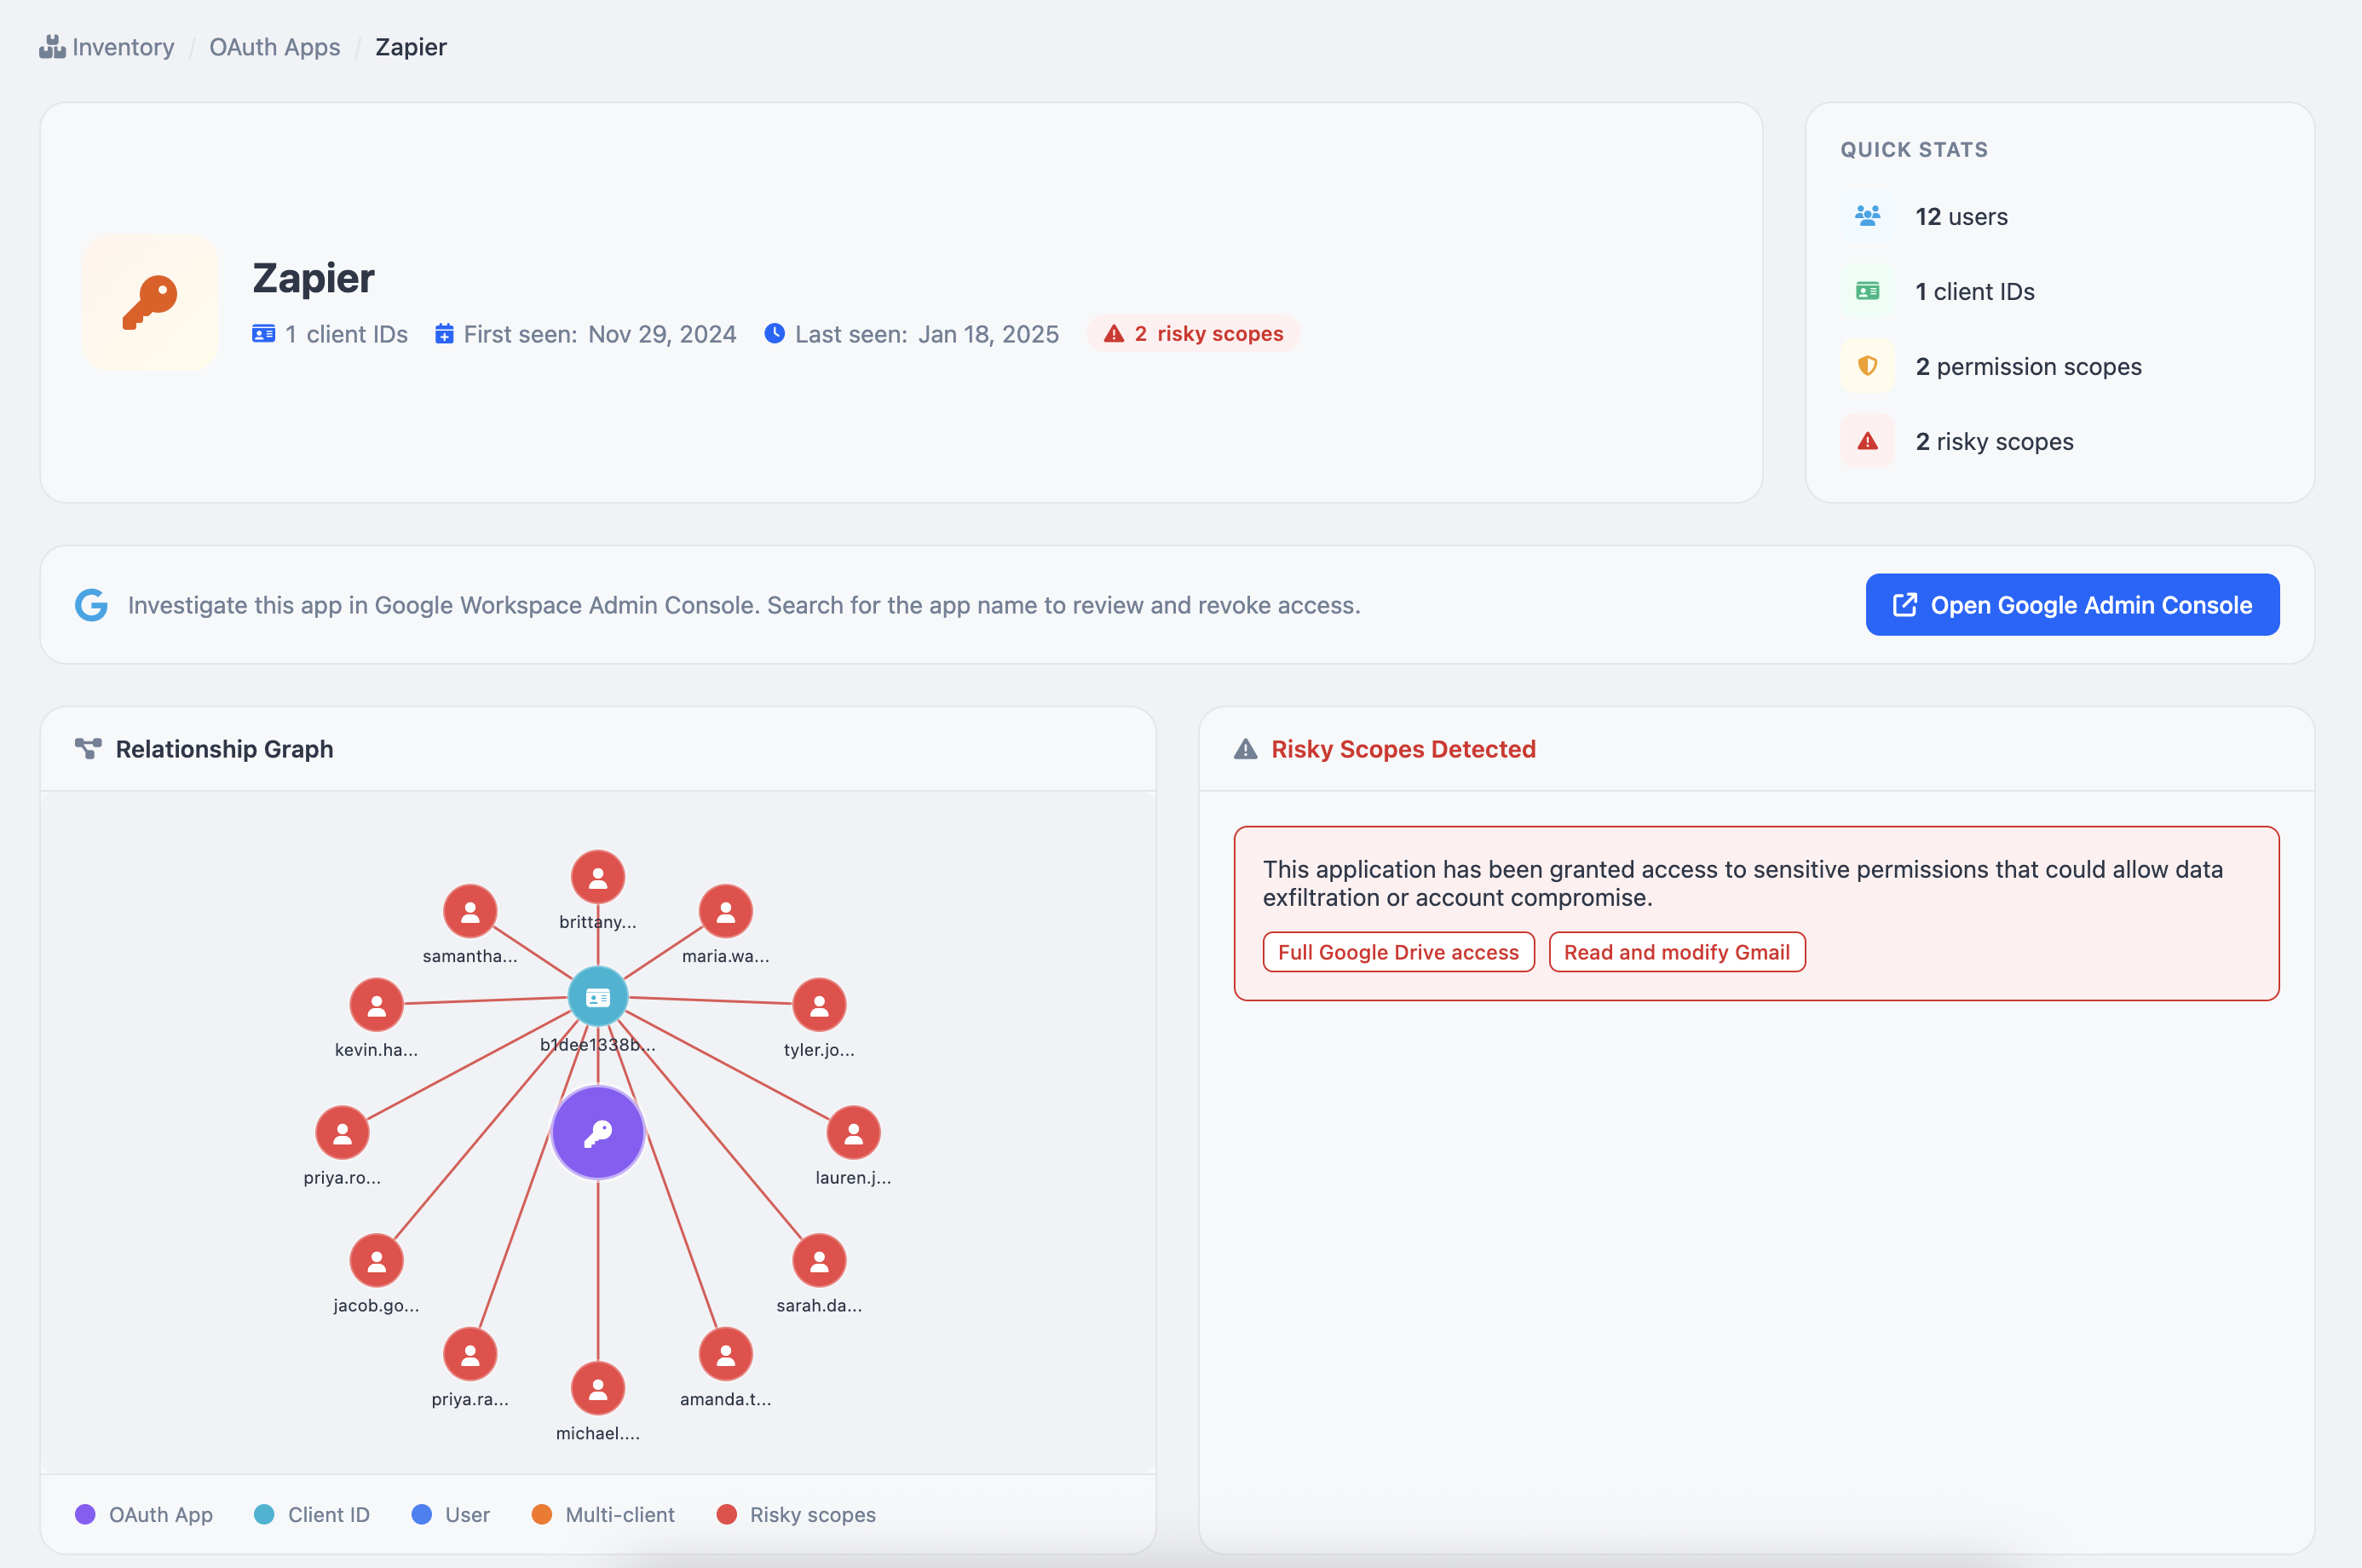
Task: Click the Zapier key app icon
Action: [149, 303]
